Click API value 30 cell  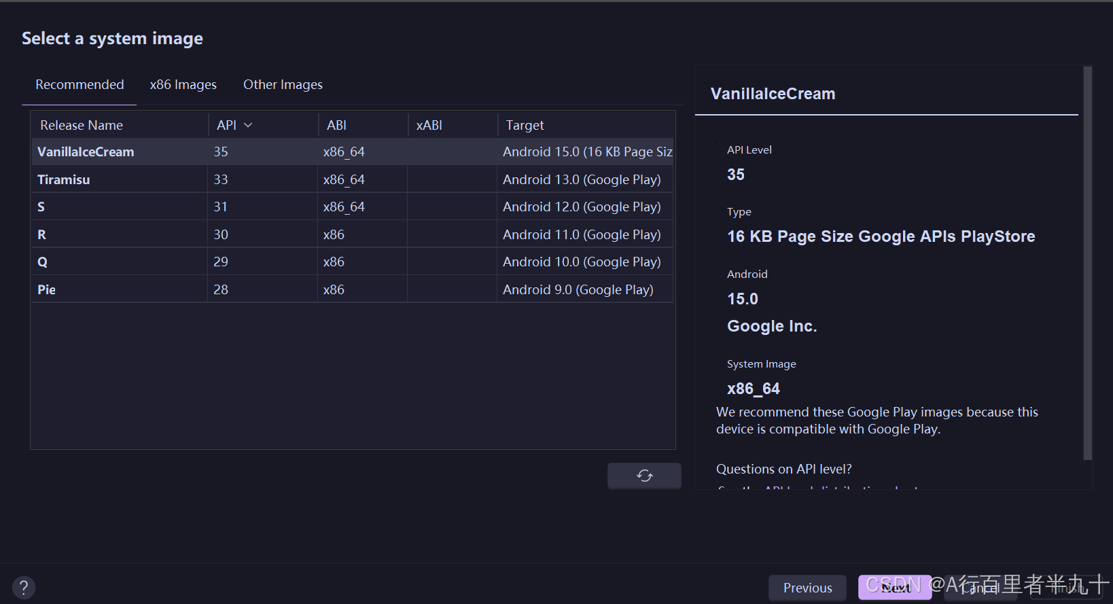click(x=262, y=234)
